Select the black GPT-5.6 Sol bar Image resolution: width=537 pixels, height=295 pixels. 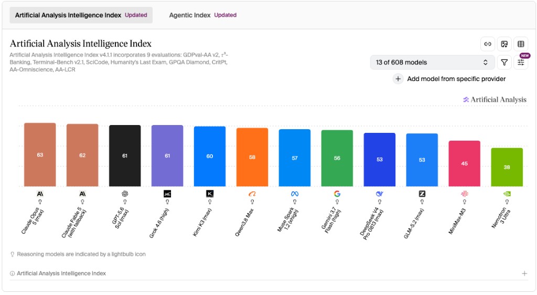[125, 156]
